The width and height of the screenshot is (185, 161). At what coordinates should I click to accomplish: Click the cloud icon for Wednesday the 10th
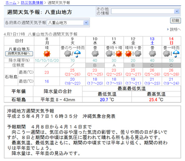pos(95,54)
